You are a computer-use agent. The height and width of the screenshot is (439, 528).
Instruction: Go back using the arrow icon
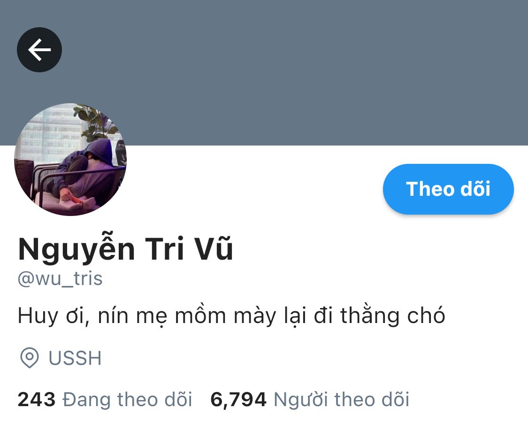(x=39, y=49)
